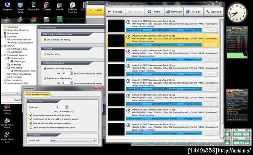Open Media Player Classic desktop icon
The image size is (253, 155).
(7, 123)
